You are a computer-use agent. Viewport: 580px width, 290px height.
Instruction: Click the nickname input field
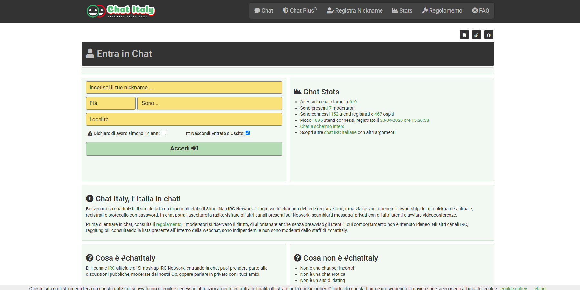coord(184,88)
